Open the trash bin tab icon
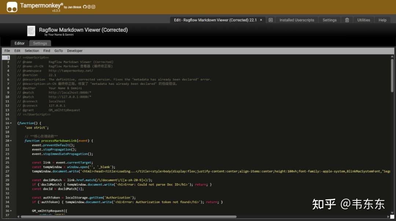The width and height of the screenshot is (396, 221). click(x=347, y=20)
